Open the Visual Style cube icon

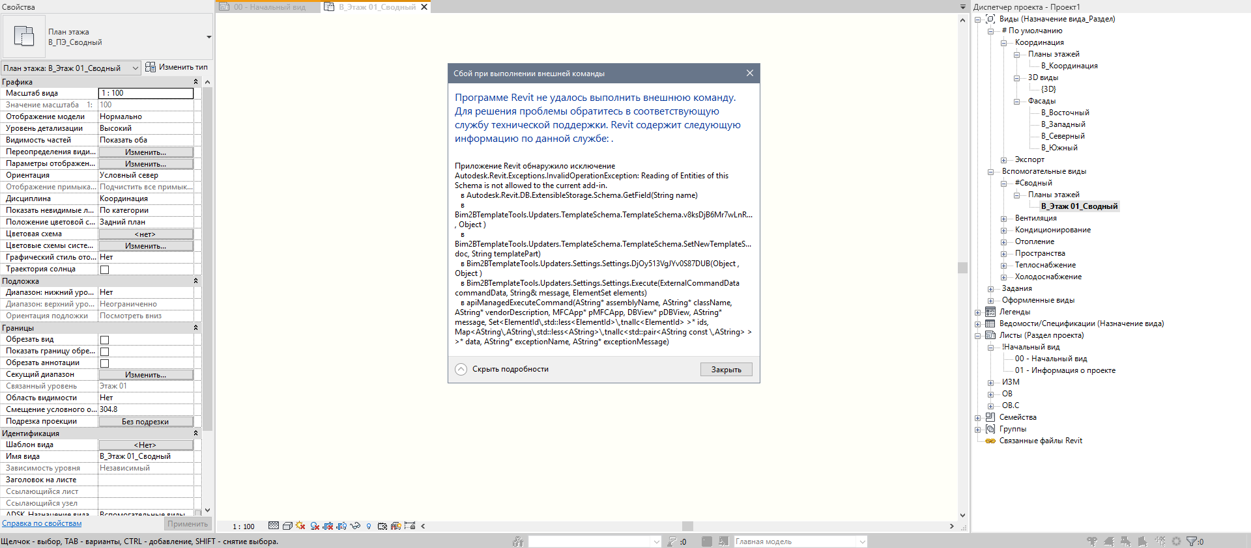287,526
